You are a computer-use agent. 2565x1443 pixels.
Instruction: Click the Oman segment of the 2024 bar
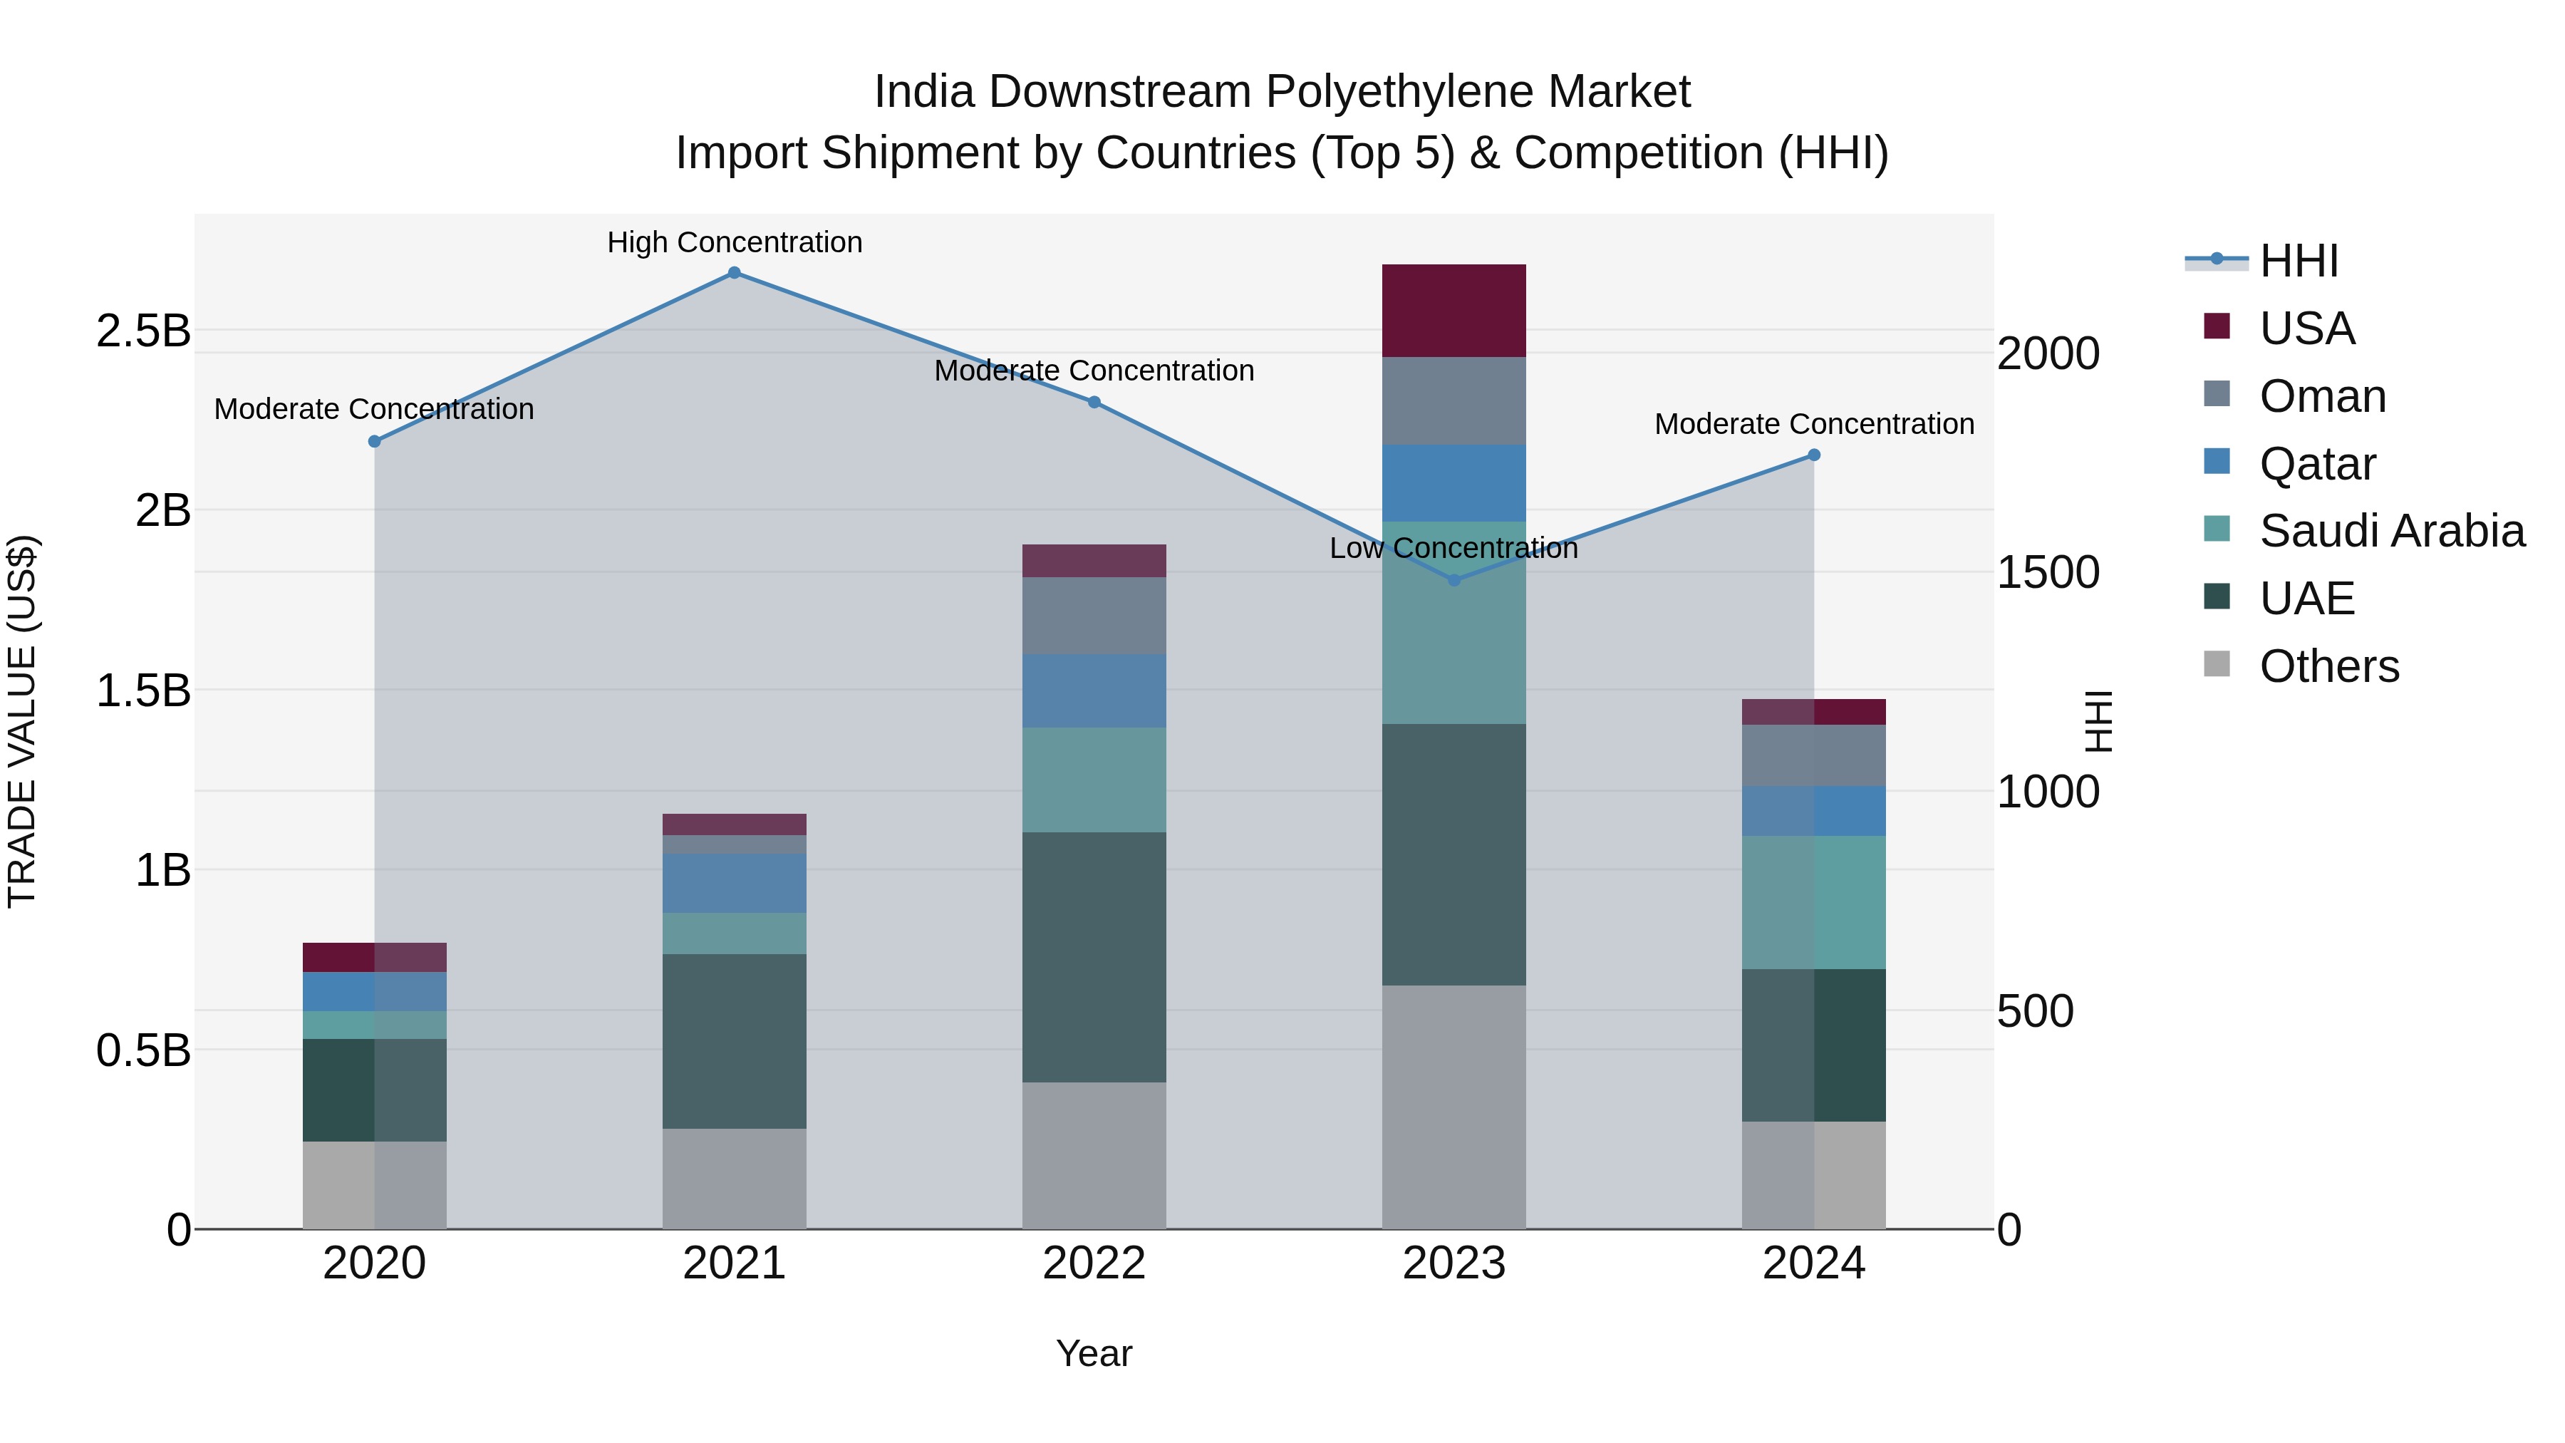click(1813, 756)
